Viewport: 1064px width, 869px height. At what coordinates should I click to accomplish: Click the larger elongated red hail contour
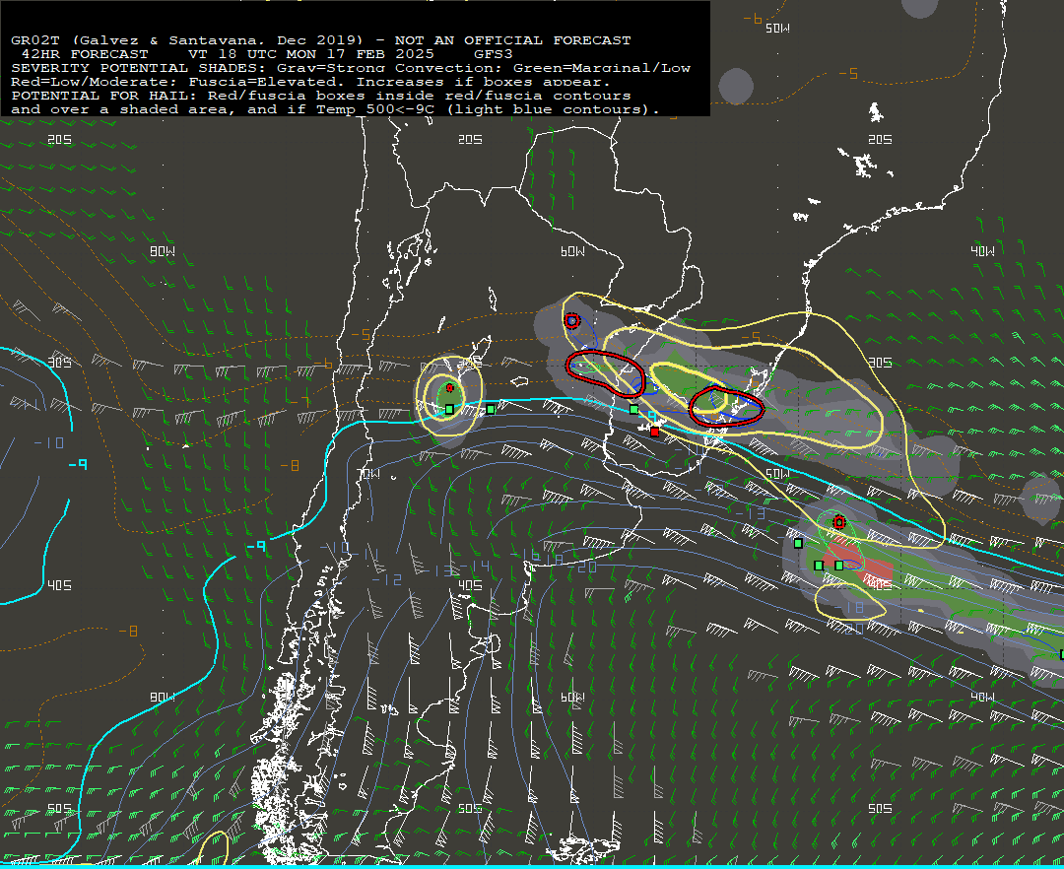[605, 373]
